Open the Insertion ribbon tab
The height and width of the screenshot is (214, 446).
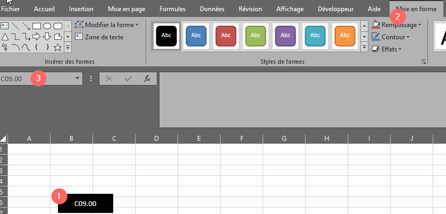[81, 9]
